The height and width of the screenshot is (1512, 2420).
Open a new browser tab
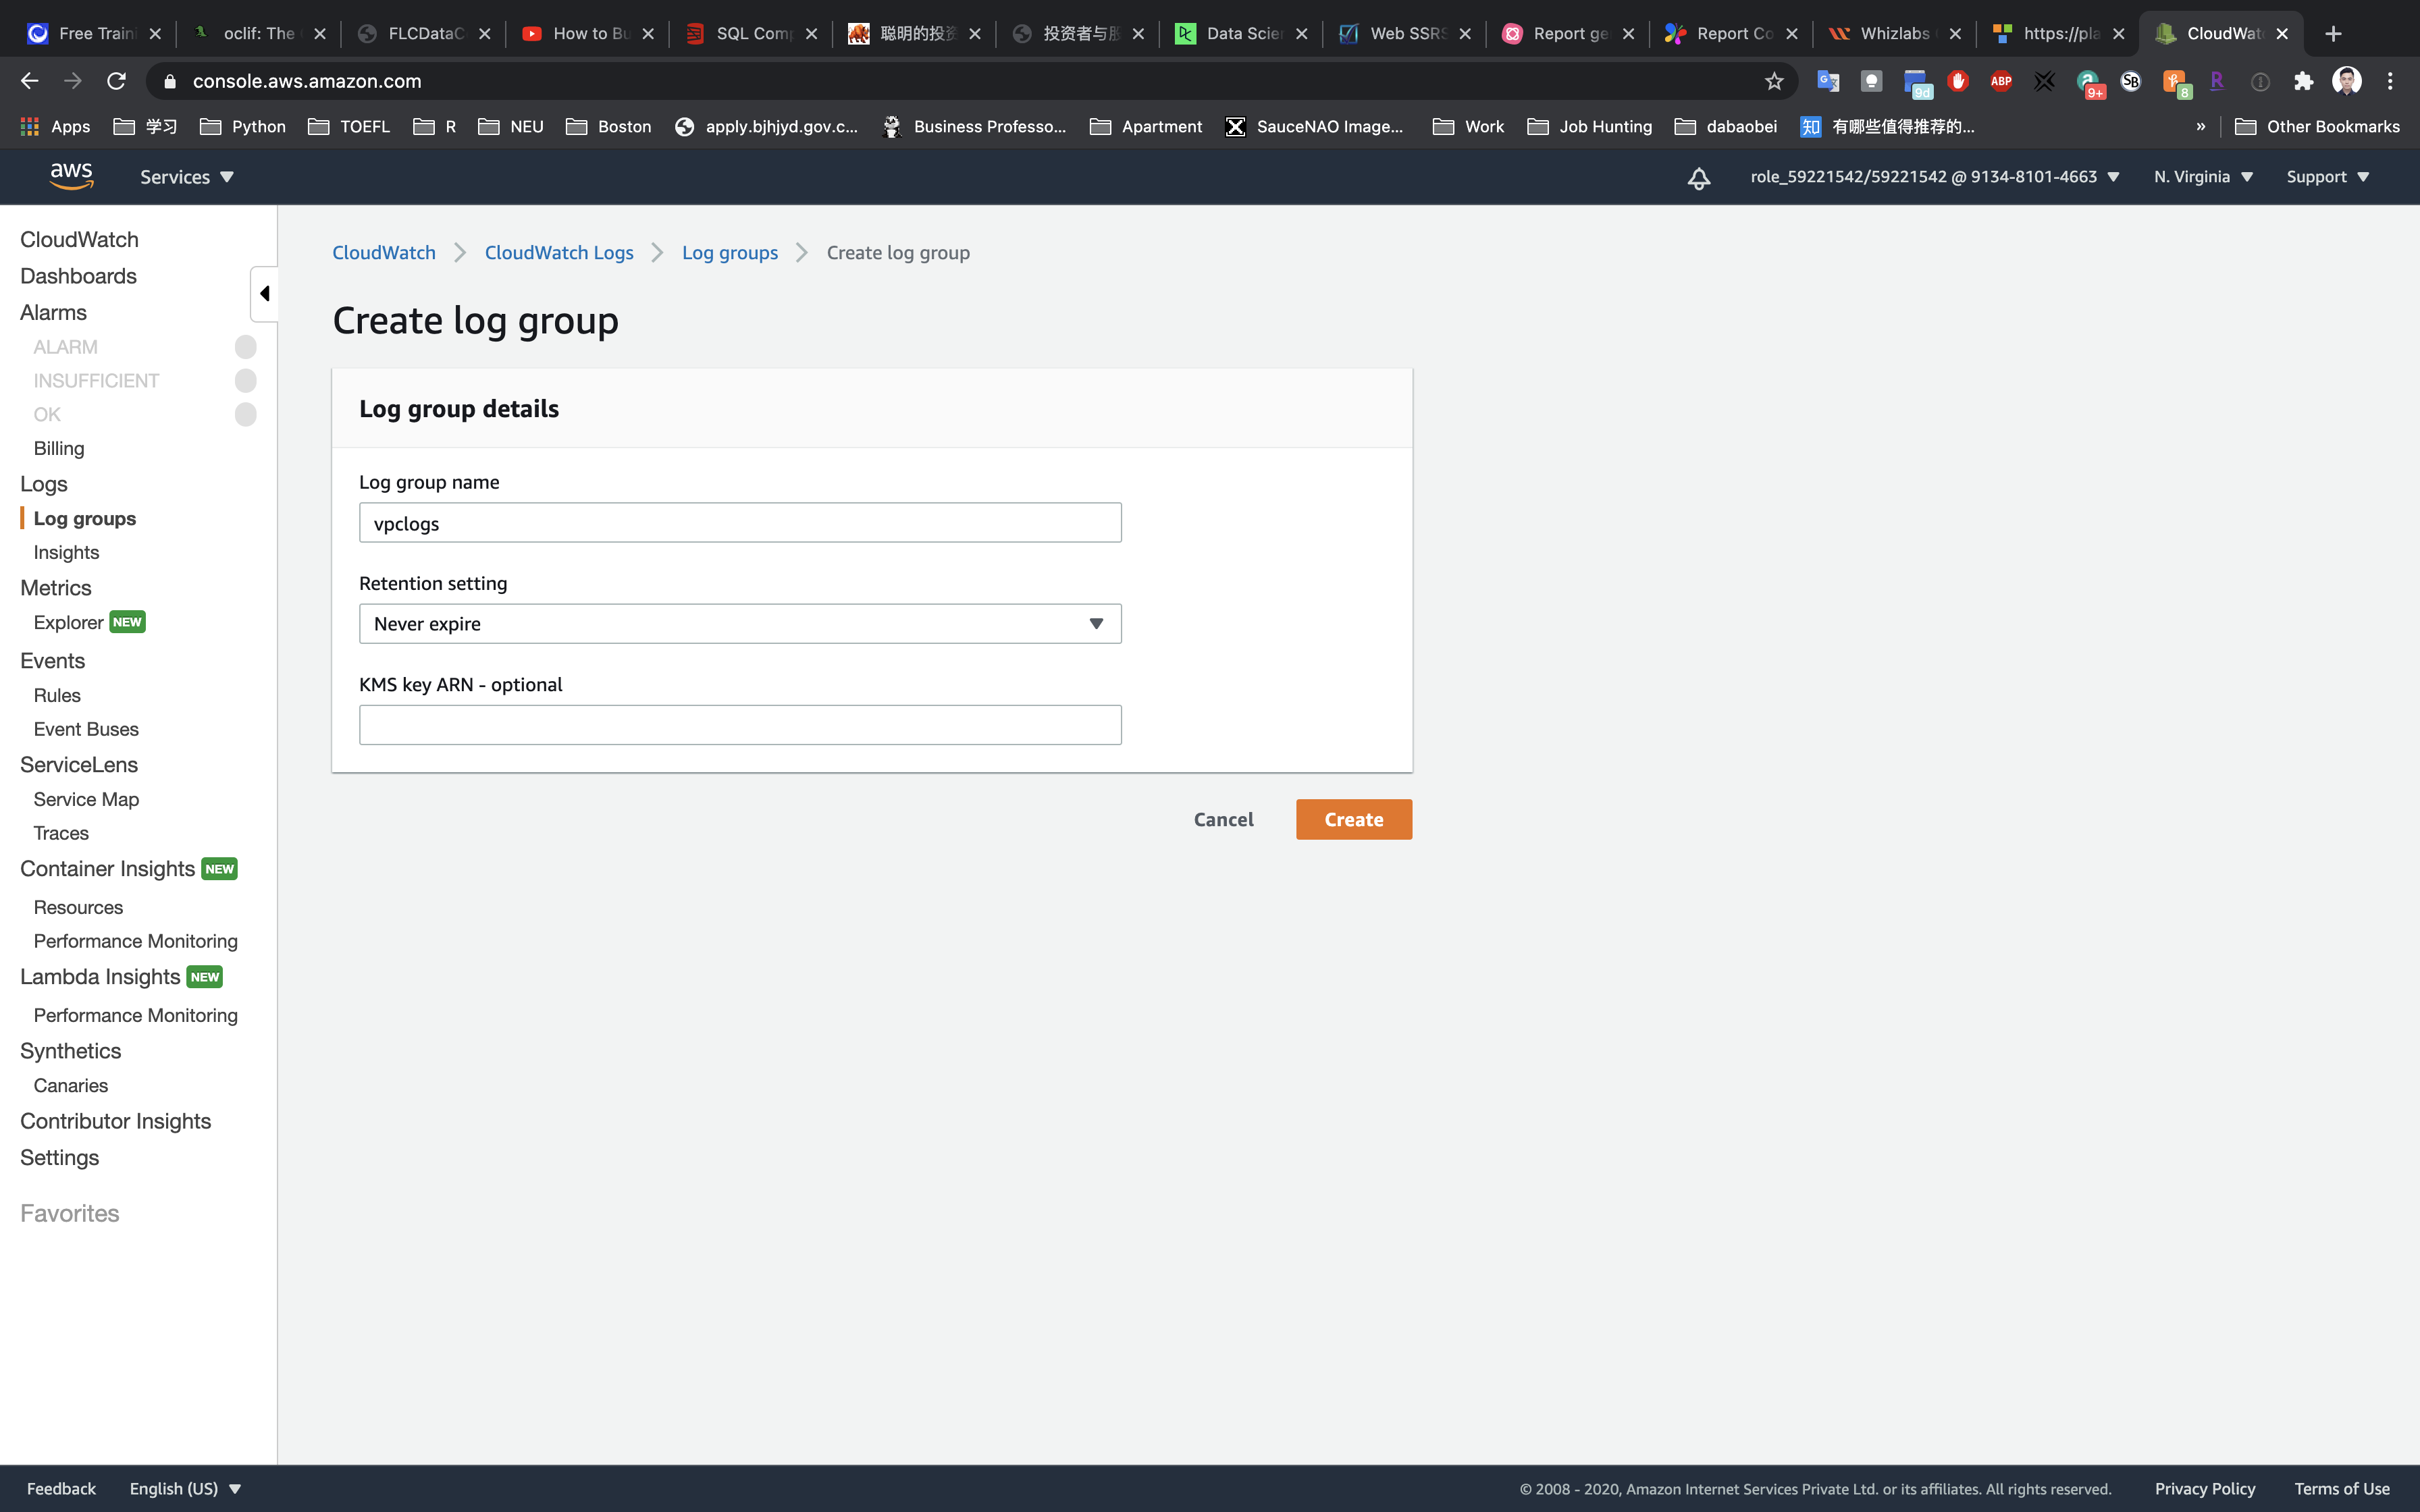[2333, 33]
